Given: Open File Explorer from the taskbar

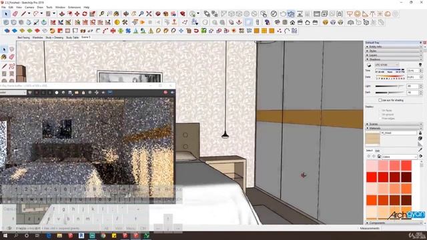Looking at the screenshot, I should click(x=59, y=235).
